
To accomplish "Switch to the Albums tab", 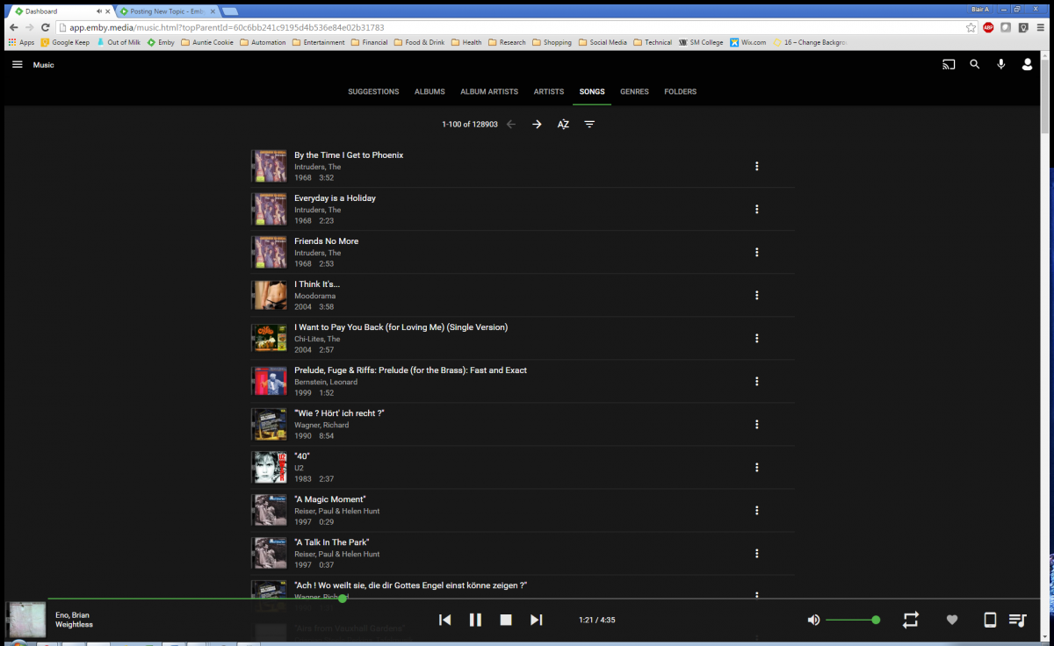I will click(430, 92).
